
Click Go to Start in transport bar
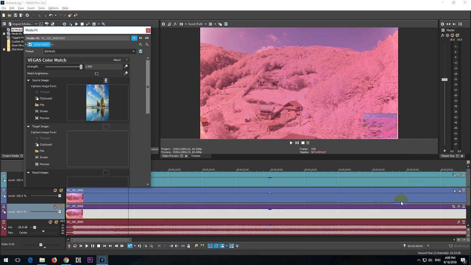(x=104, y=246)
